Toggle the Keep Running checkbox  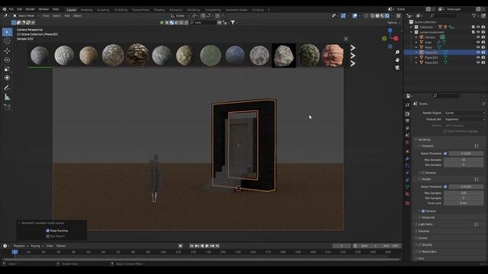47,231
